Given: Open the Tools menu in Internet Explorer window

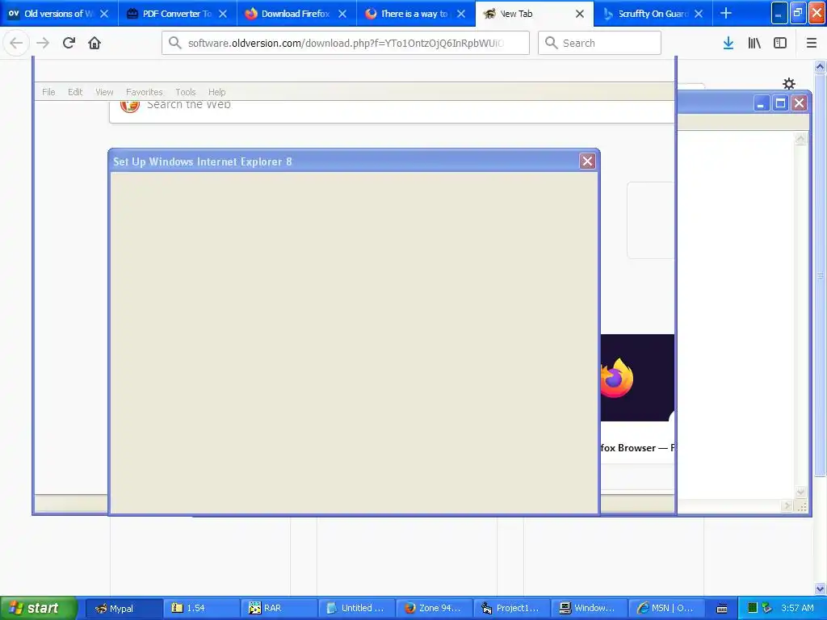Looking at the screenshot, I should [185, 92].
